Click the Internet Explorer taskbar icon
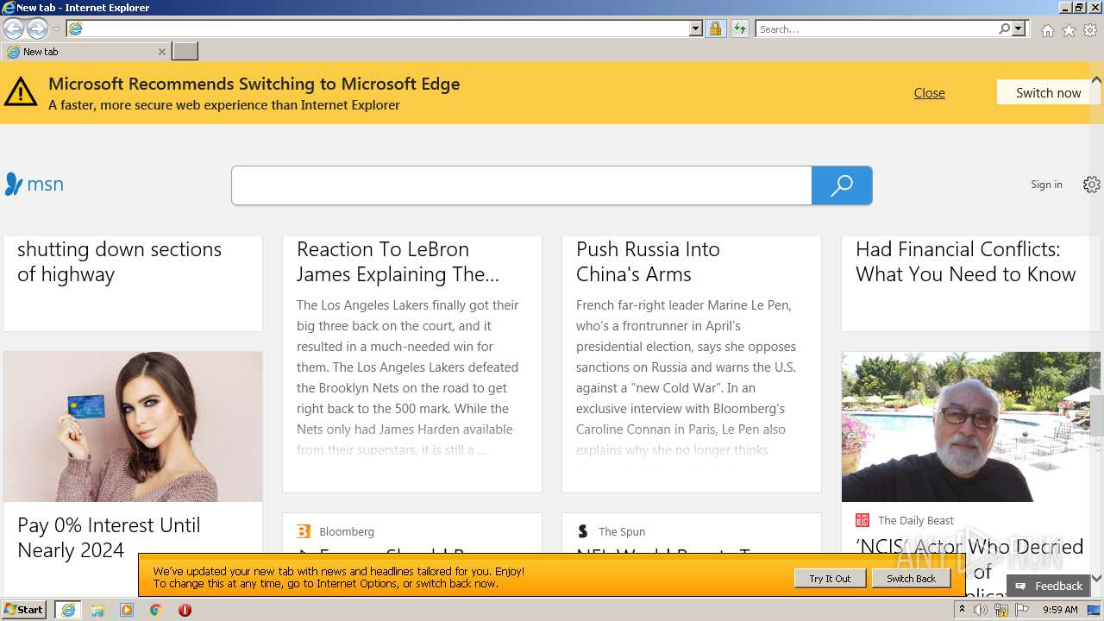This screenshot has width=1104, height=621. (x=68, y=610)
